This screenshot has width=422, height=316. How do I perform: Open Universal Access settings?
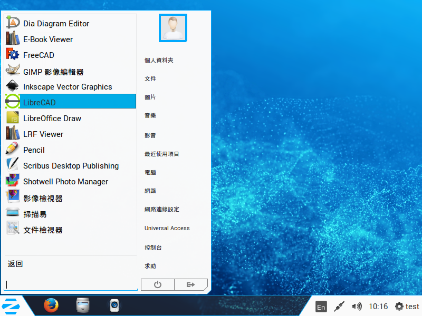click(x=167, y=228)
